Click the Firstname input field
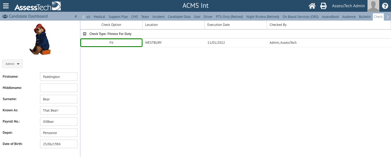Image resolution: width=391 pixels, height=157 pixels. click(58, 77)
